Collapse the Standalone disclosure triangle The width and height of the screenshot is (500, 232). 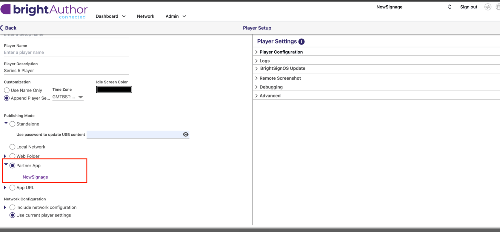click(6, 123)
